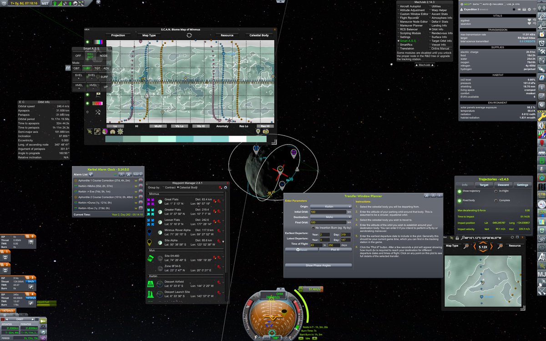Click the SCANsat camera export icon

coord(266,131)
